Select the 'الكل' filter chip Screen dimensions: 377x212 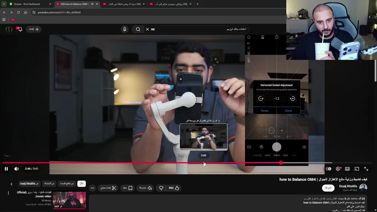pos(82,183)
